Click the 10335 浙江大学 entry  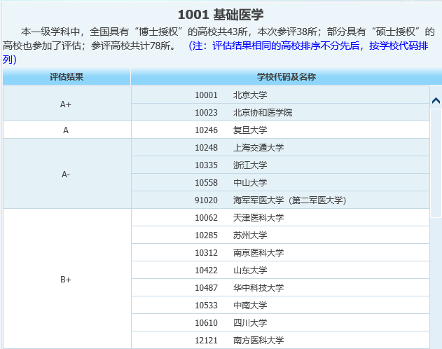tap(241, 165)
